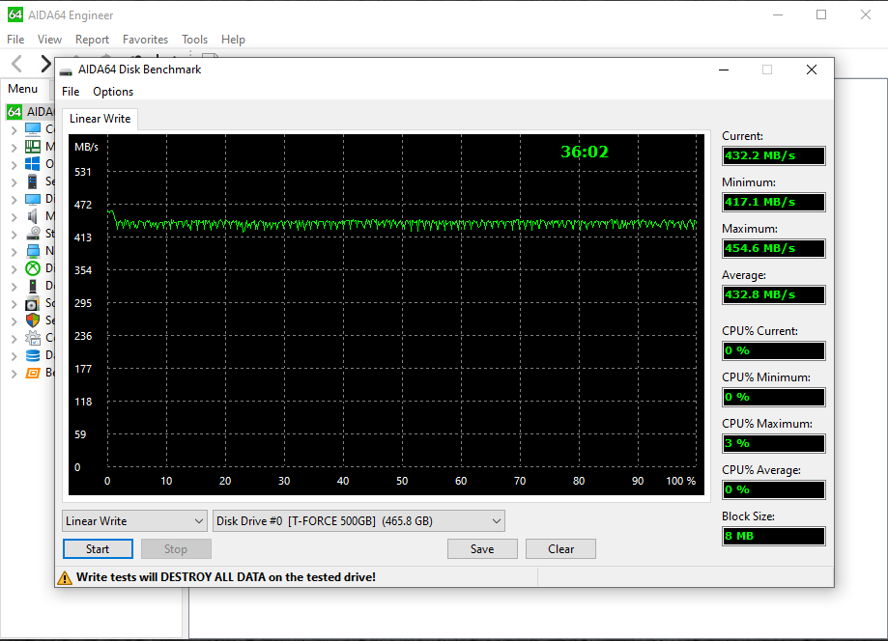Click the CPU% Maximum 3 % field

(x=773, y=443)
